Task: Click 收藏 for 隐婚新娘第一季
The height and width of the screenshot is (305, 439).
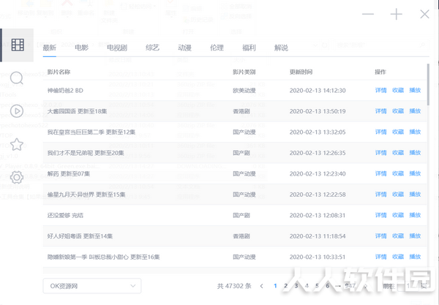Action: point(398,257)
